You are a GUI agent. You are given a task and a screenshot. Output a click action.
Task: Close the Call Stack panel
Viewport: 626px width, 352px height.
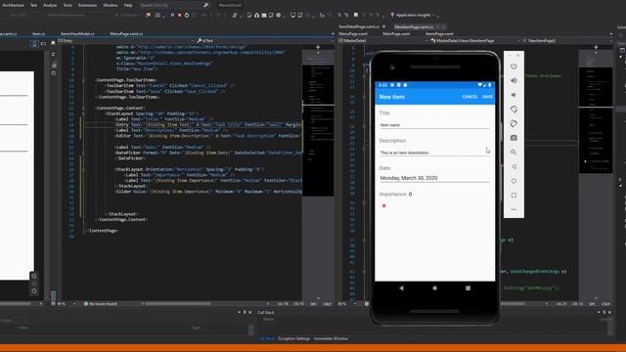pyautogui.click(x=609, y=313)
